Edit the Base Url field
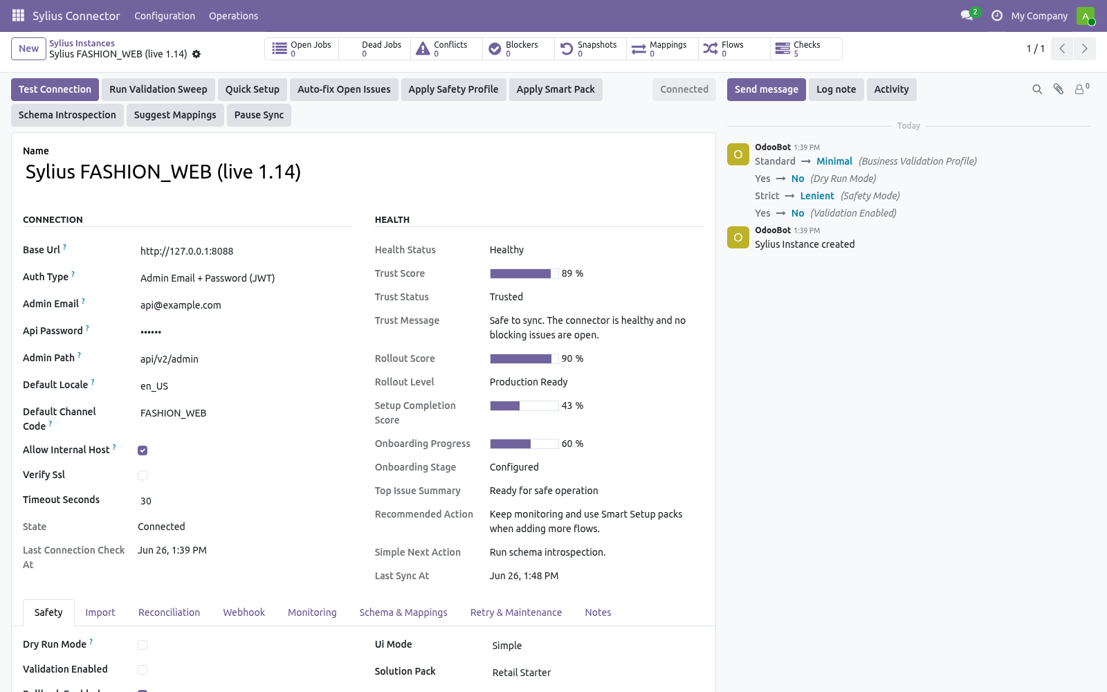1107x692 pixels. (246, 251)
